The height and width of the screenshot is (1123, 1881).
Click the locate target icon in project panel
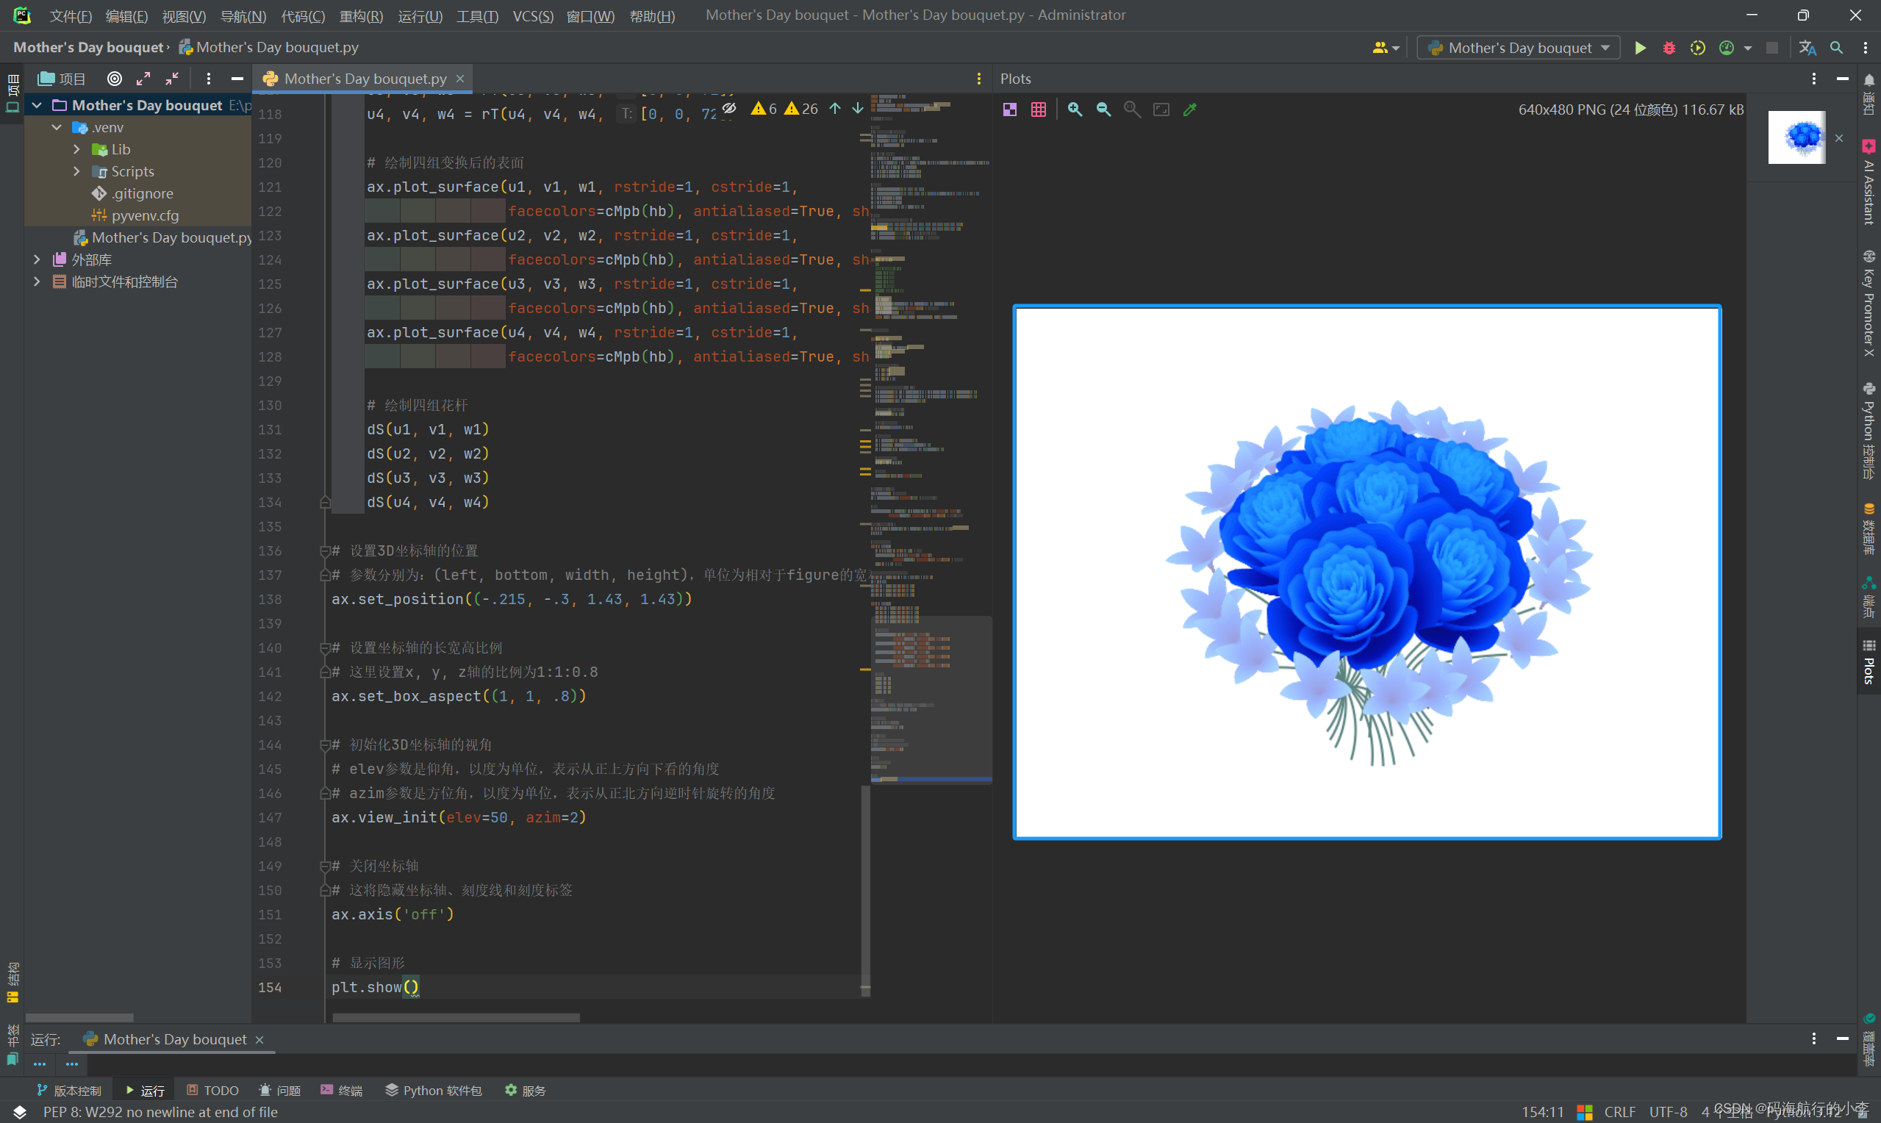click(114, 79)
